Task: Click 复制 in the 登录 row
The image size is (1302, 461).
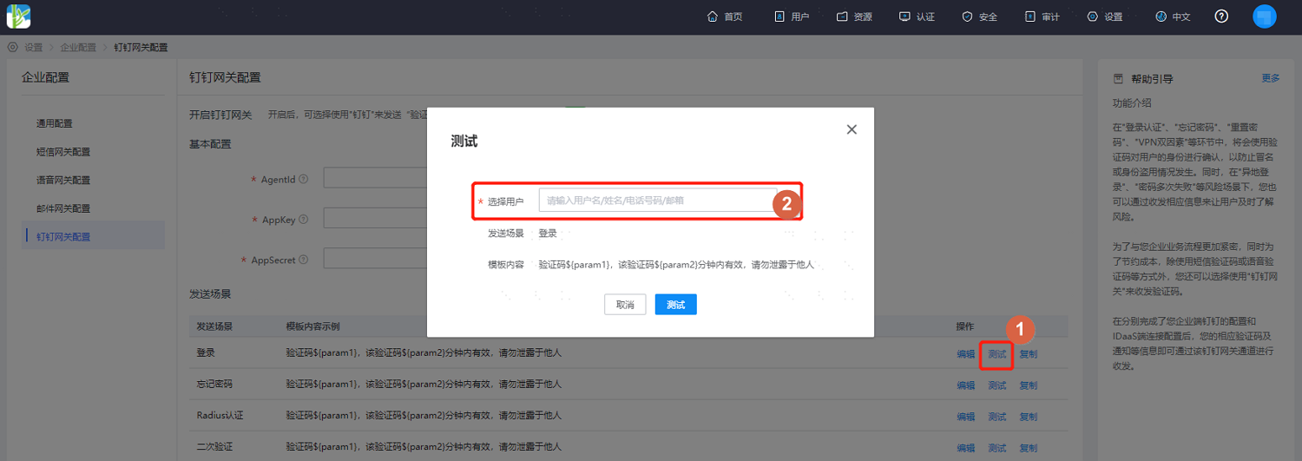Action: (x=1029, y=354)
